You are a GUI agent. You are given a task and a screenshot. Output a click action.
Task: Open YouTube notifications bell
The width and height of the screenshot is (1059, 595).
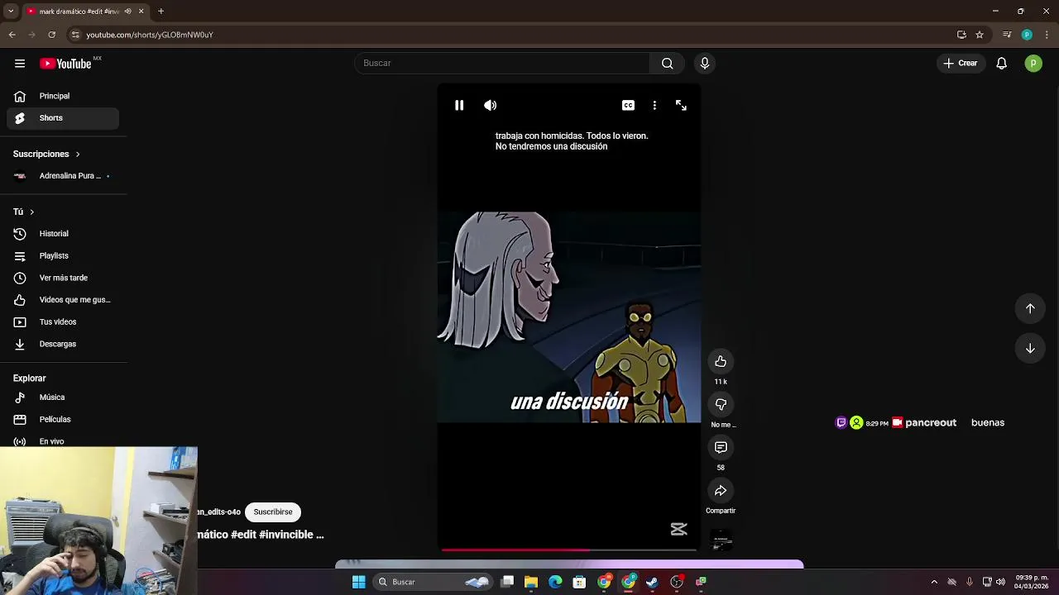click(x=1001, y=63)
